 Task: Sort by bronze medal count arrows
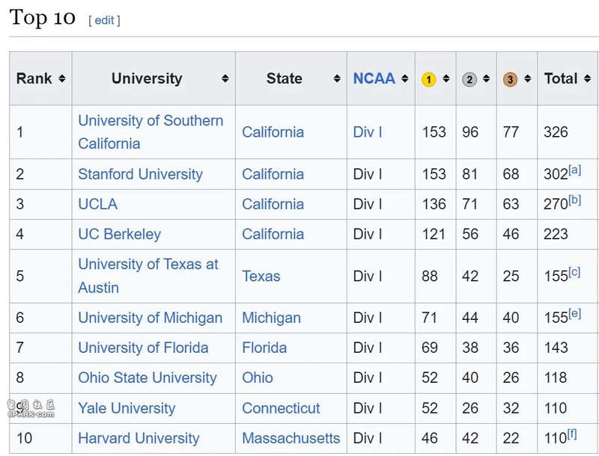coord(527,78)
